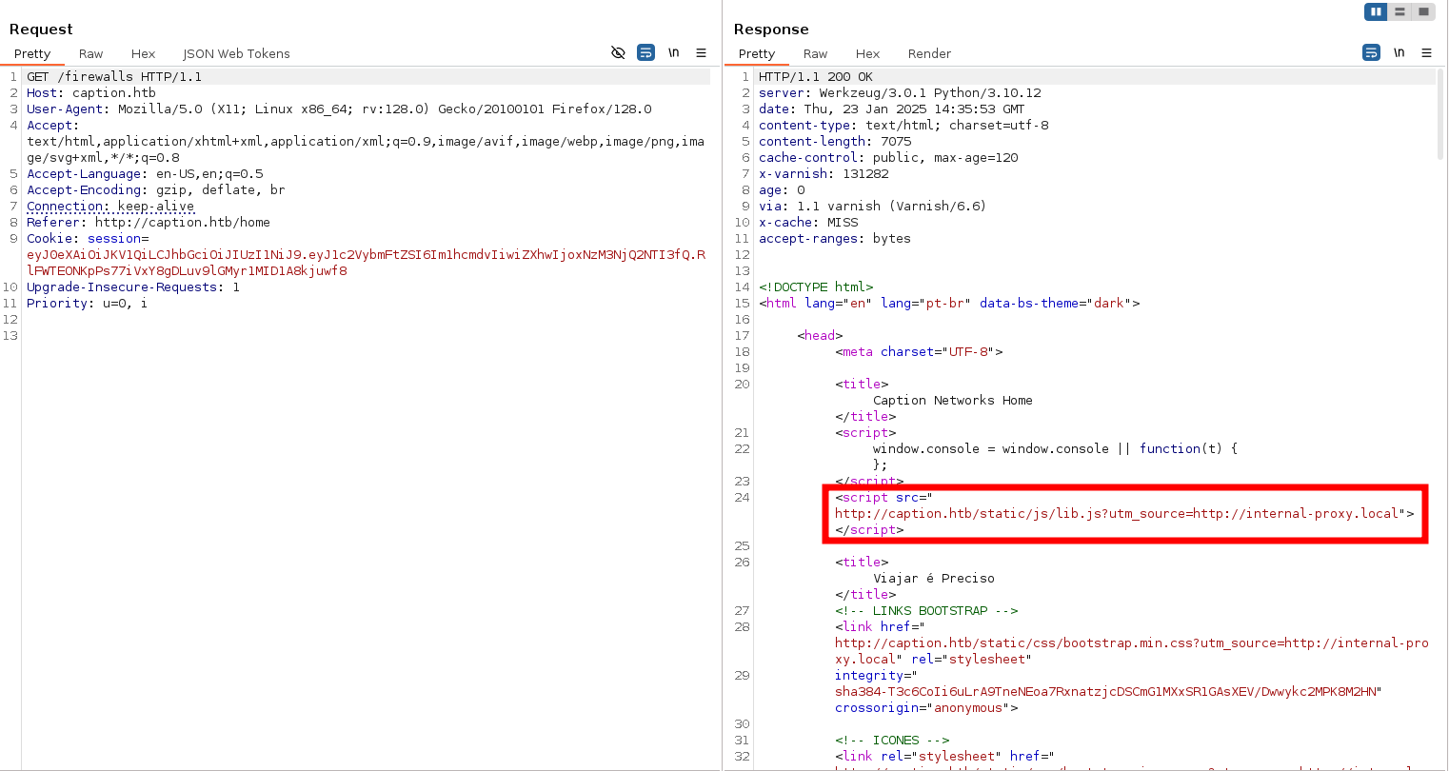Screen dimensions: 1449x771
Task: View the response Hex tab
Action: point(867,54)
